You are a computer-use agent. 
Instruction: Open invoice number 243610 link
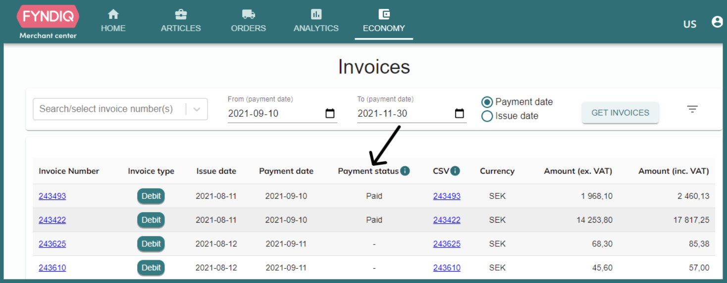(x=52, y=268)
